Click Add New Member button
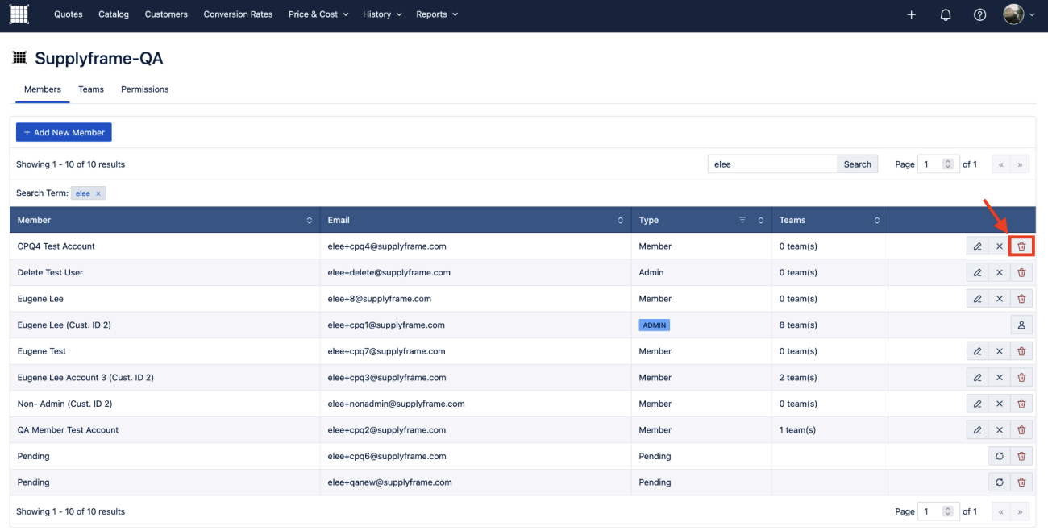 pyautogui.click(x=64, y=132)
